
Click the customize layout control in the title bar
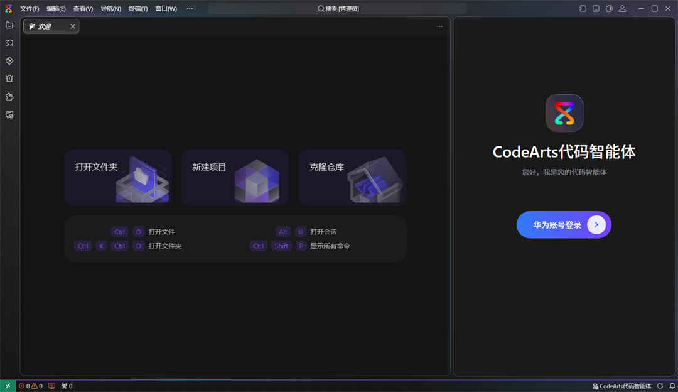coord(609,8)
